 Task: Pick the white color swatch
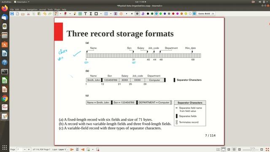190,14
